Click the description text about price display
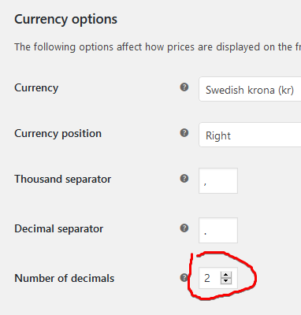 158,47
